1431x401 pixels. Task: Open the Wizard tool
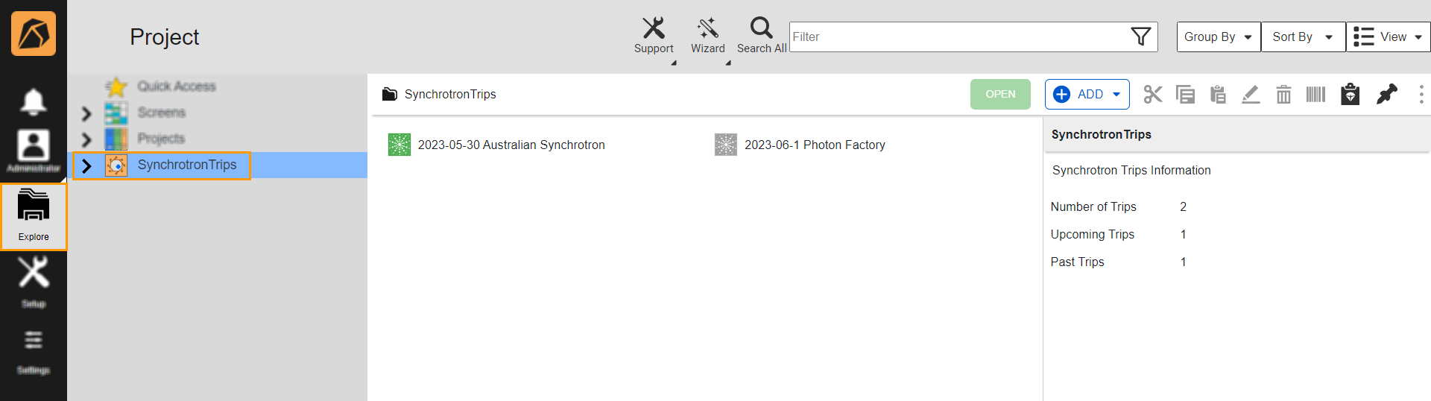click(x=707, y=29)
